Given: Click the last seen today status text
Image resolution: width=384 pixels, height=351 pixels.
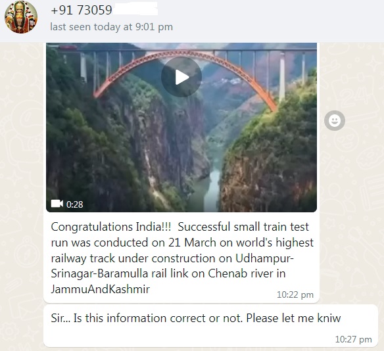Looking at the screenshot, I should [x=111, y=27].
